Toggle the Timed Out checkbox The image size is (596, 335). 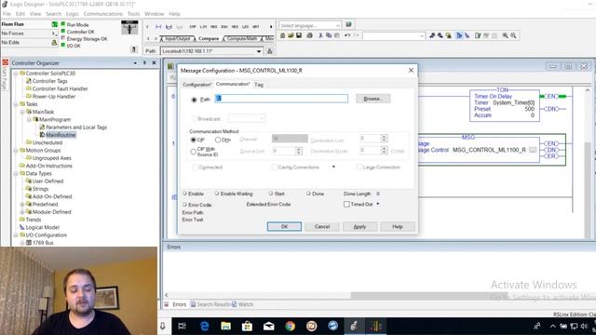346,205
